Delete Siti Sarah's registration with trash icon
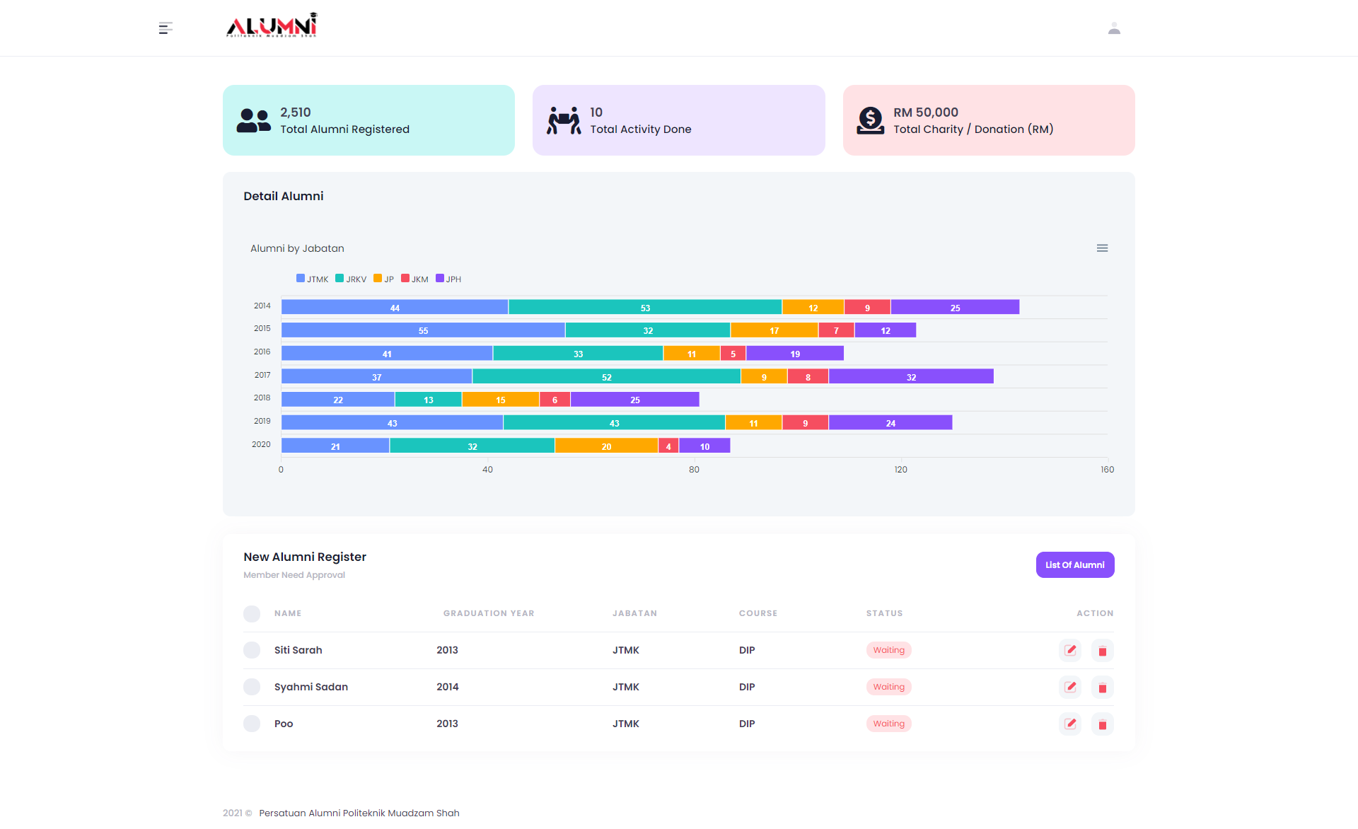This screenshot has width=1358, height=829. click(1102, 651)
